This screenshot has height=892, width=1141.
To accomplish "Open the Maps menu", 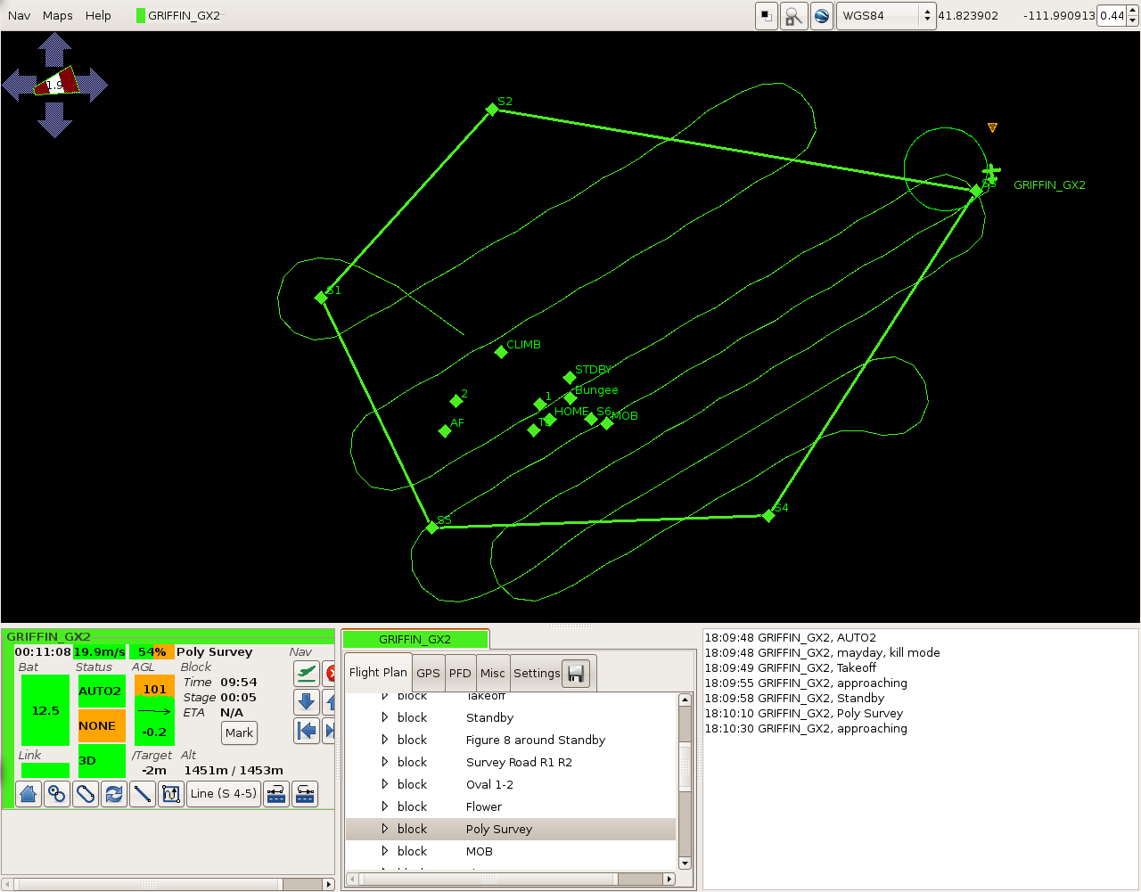I will [58, 16].
